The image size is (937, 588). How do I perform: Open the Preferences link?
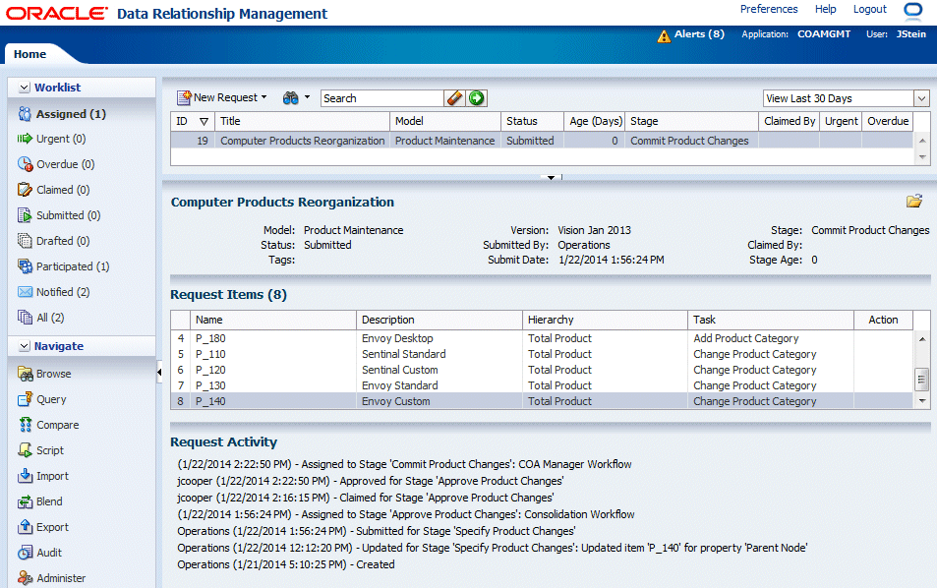point(769,9)
